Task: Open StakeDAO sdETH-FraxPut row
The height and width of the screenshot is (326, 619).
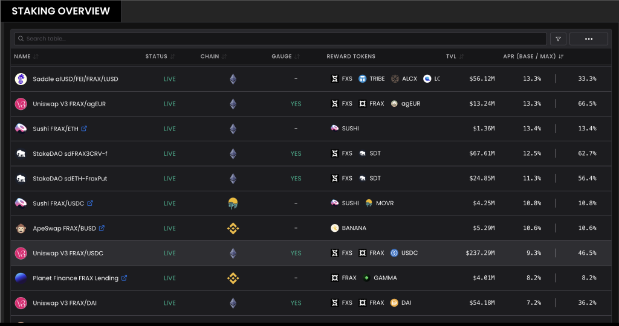Action: tap(311, 179)
